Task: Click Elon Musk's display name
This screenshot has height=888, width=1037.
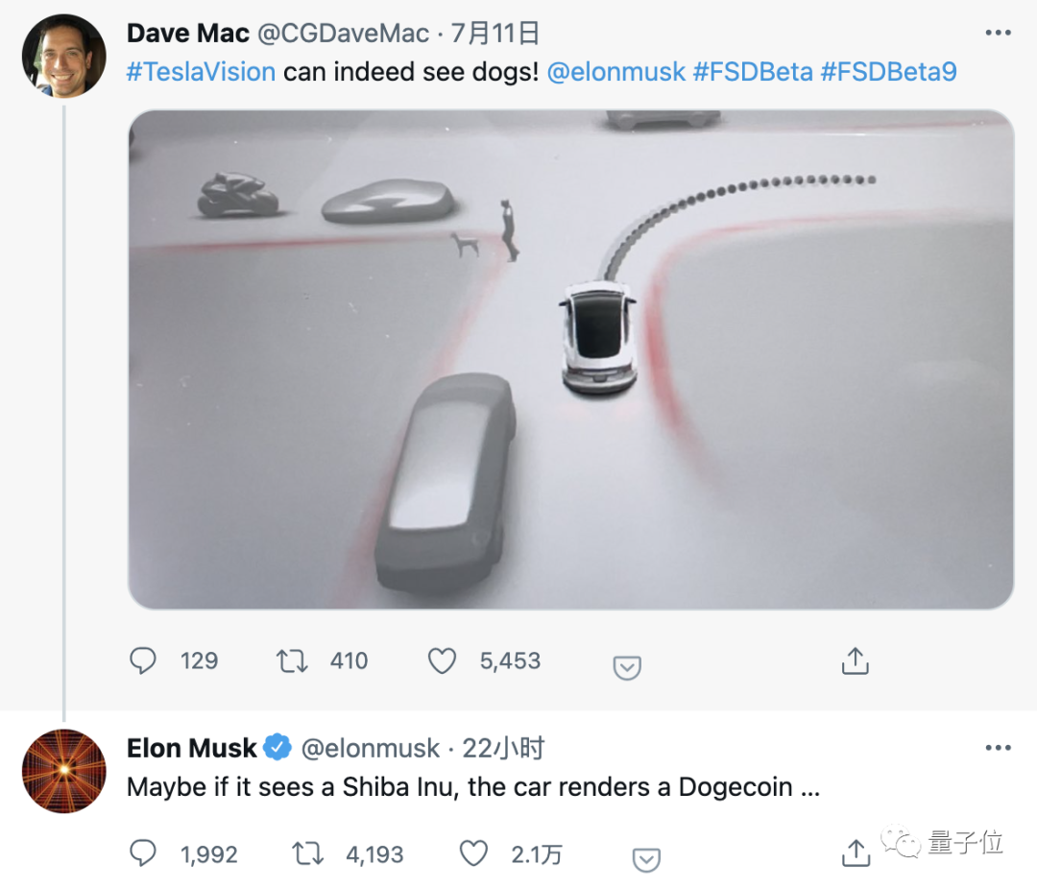Action: point(192,748)
